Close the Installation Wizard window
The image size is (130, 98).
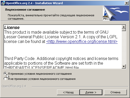coord(127,3)
